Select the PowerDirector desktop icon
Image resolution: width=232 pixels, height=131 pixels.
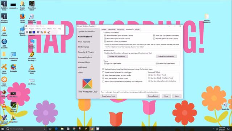pos(32,6)
